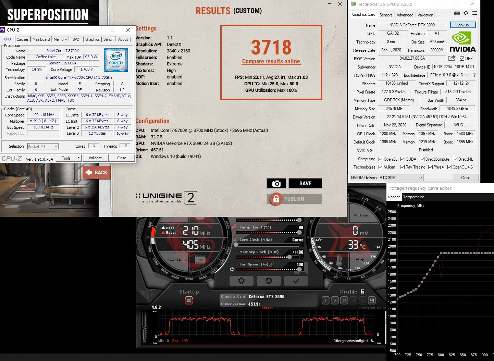494x361 pixels.
Task: Reset Afterburner settings with reset arrow
Action: (269, 281)
